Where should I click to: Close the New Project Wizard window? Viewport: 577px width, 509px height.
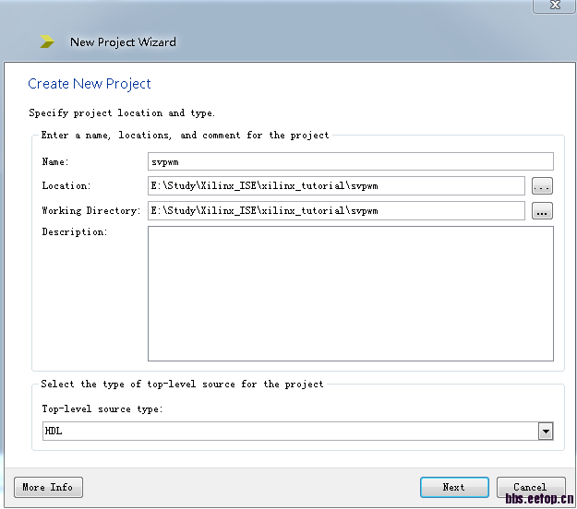click(x=555, y=5)
